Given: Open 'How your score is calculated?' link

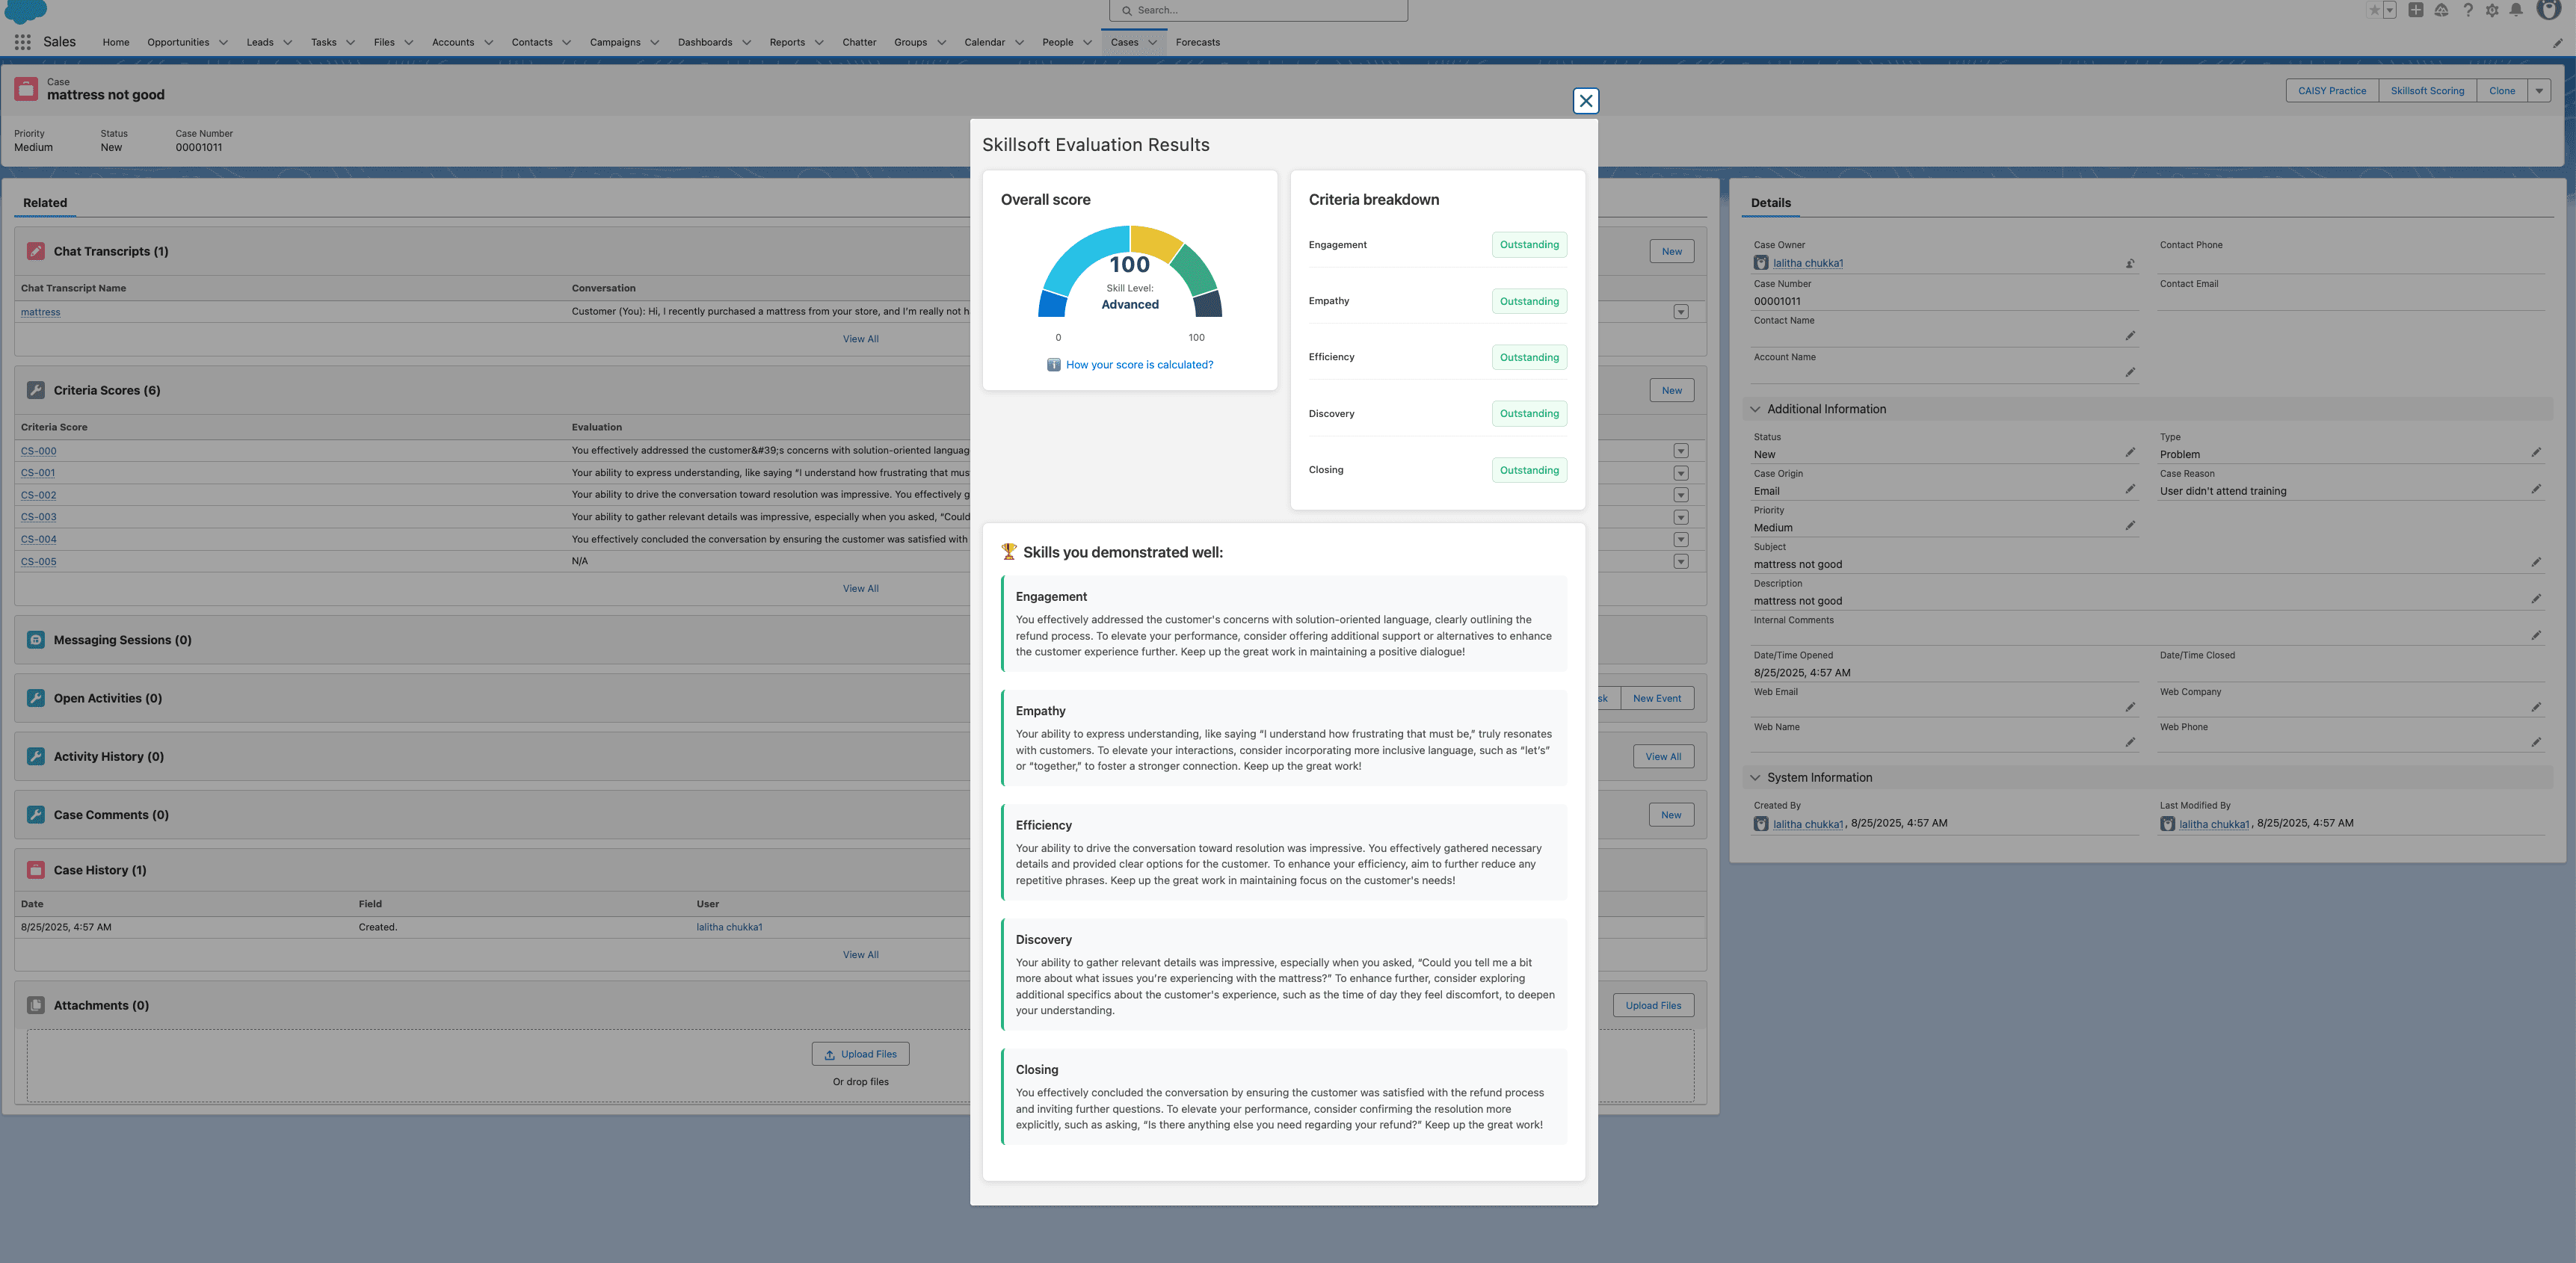Looking at the screenshot, I should click(x=1139, y=365).
